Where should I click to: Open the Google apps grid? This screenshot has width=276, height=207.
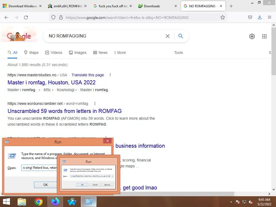tap(264, 36)
